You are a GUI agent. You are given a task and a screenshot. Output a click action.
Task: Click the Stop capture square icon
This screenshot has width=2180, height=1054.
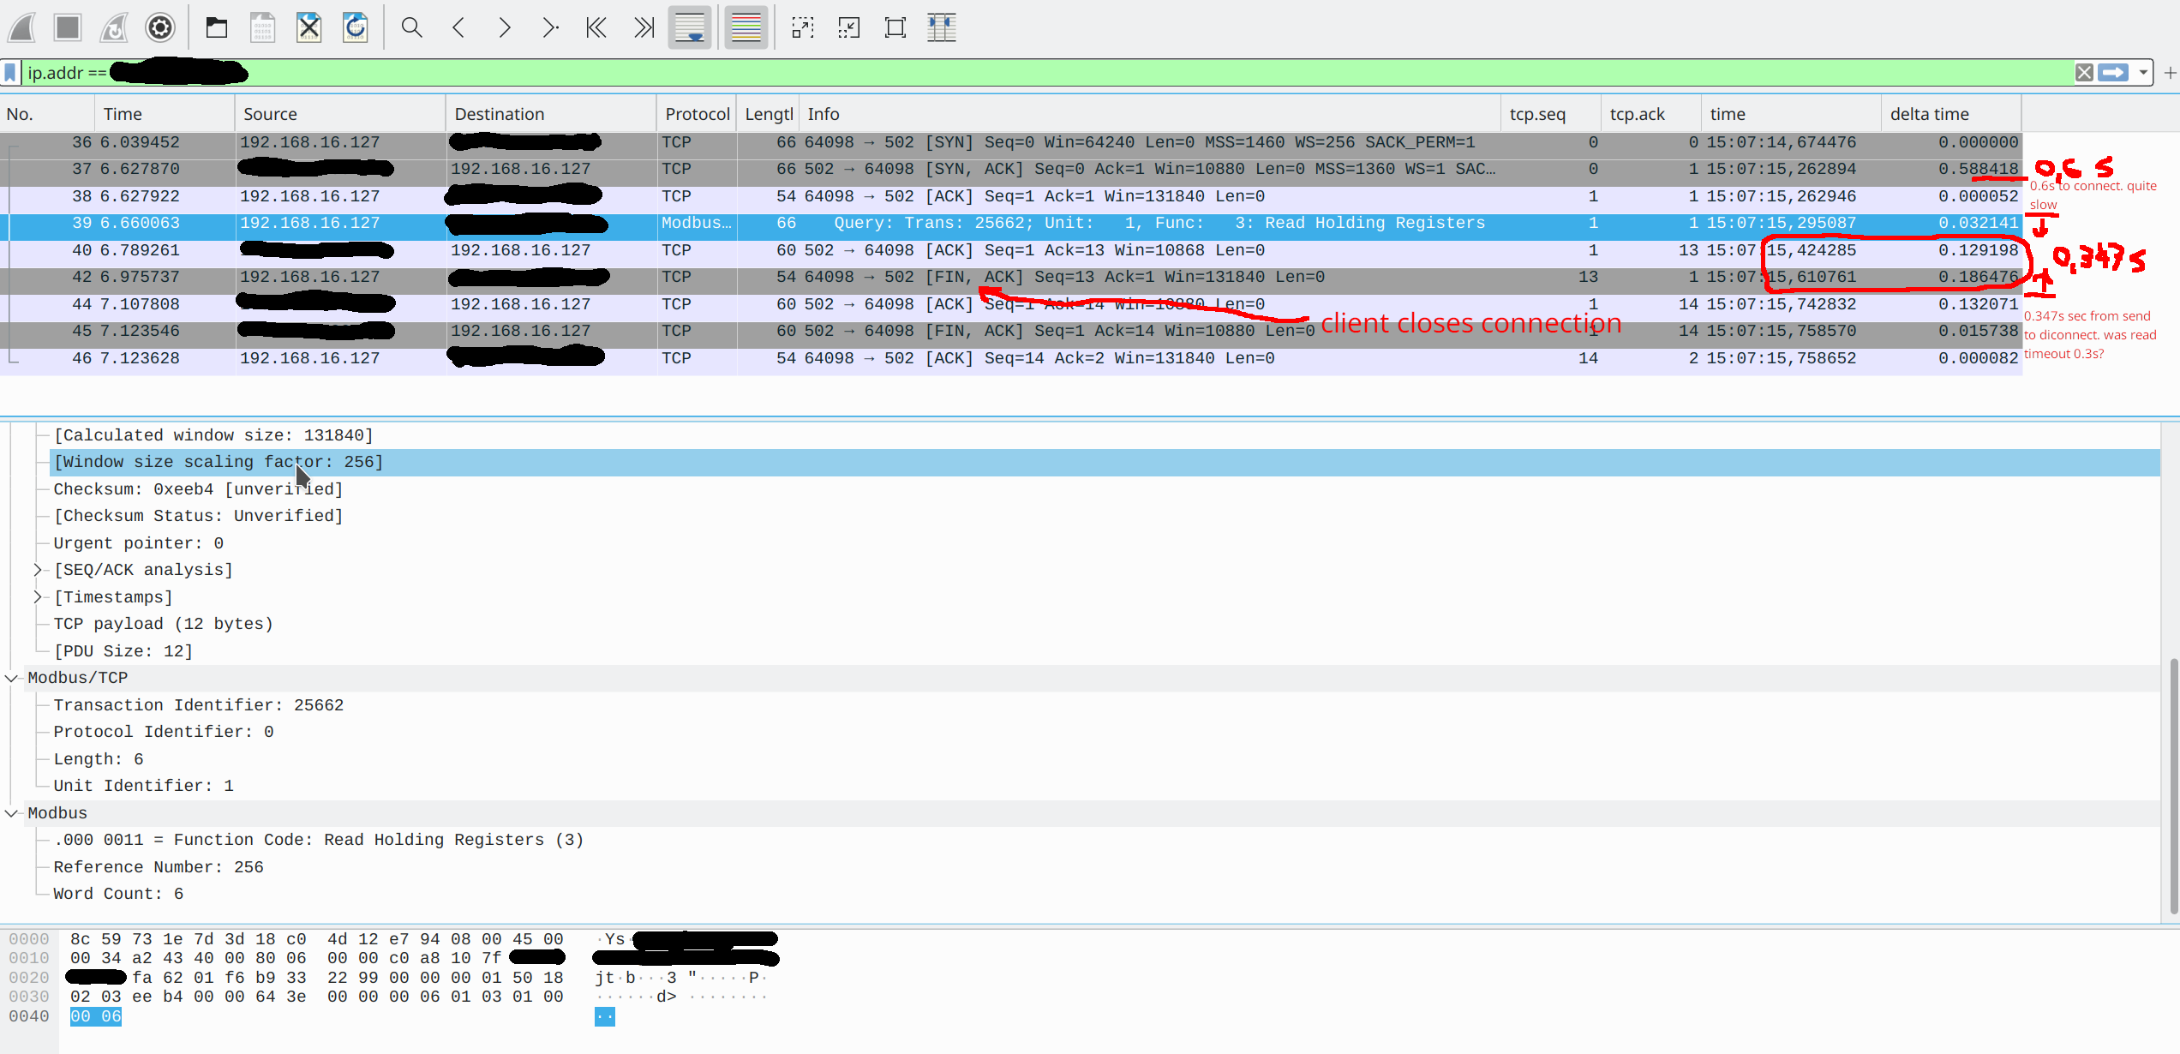(68, 28)
